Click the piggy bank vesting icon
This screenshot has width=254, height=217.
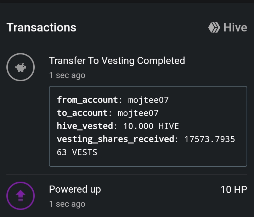tap(21, 67)
